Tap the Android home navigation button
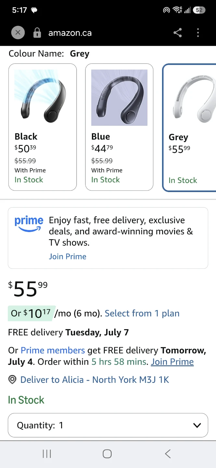Image resolution: width=216 pixels, height=468 pixels. click(107, 454)
